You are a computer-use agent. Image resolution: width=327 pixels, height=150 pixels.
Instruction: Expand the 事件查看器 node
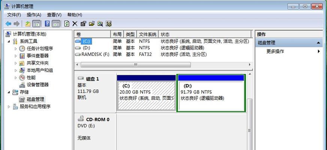click(x=16, y=56)
